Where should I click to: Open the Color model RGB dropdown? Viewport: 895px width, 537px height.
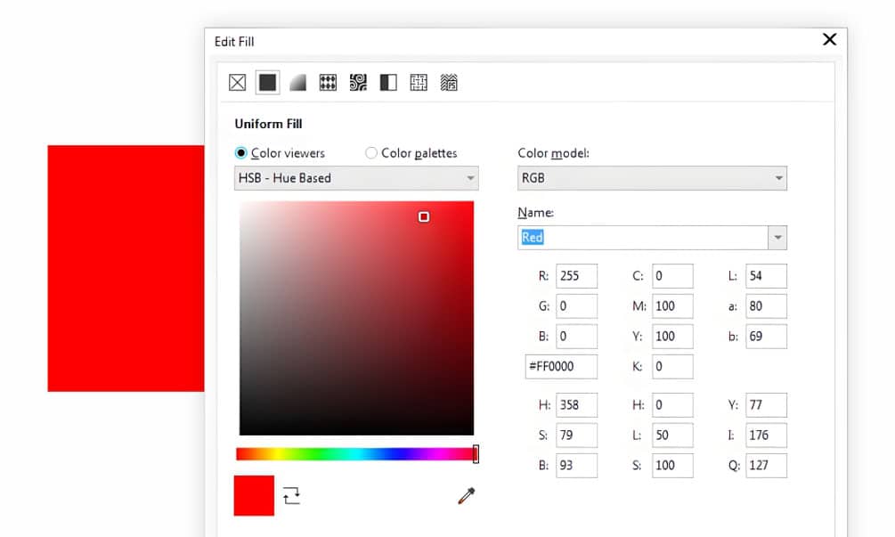click(x=652, y=178)
